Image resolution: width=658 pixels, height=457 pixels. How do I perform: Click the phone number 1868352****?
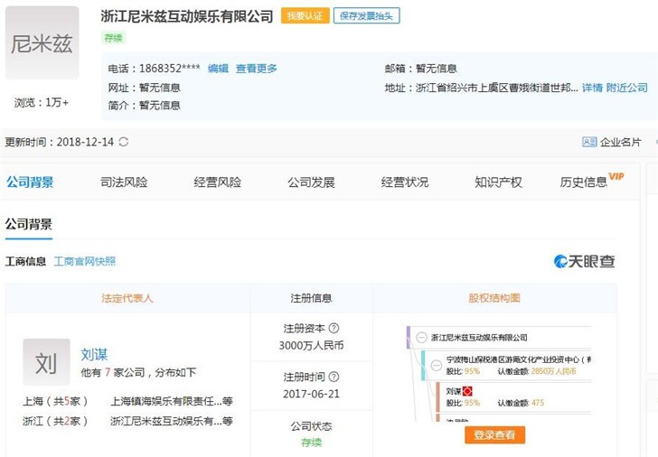click(x=170, y=69)
